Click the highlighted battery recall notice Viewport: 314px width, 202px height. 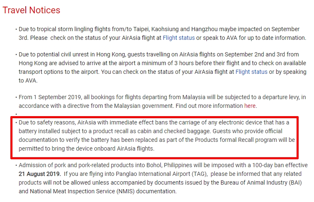154,136
